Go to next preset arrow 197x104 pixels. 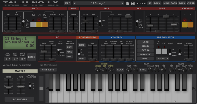tap(123, 3)
